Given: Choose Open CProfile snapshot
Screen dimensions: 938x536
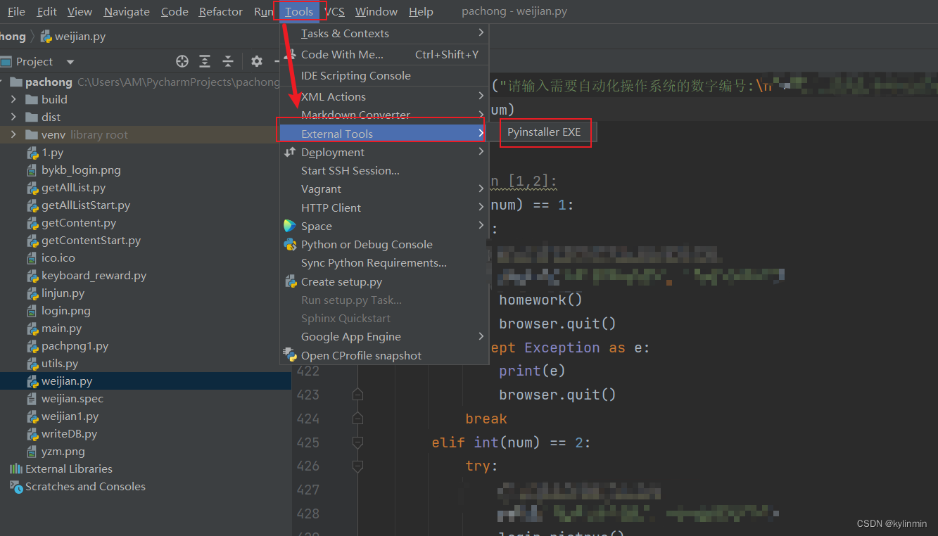Looking at the screenshot, I should pos(384,355).
